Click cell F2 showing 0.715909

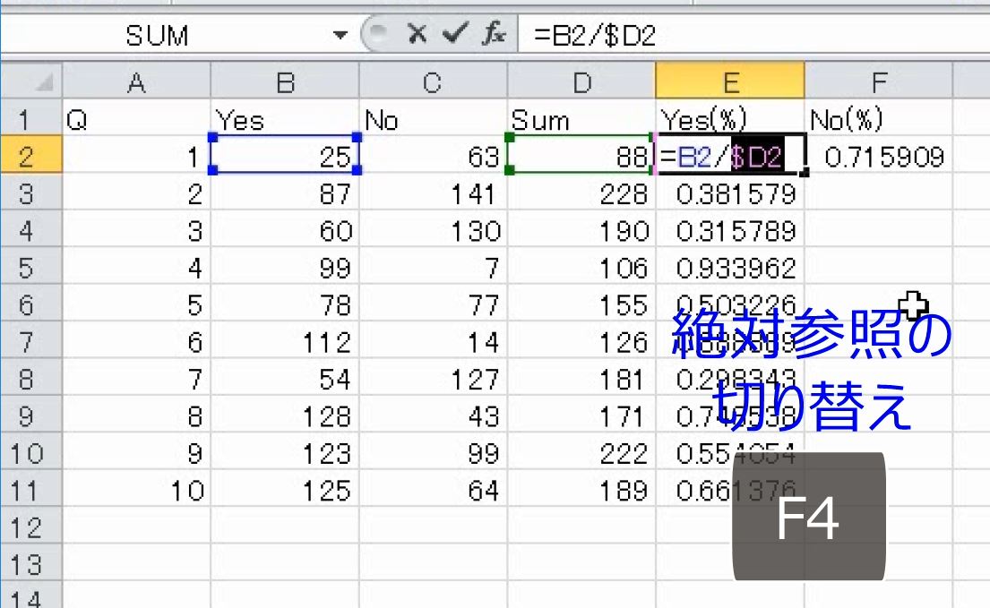(878, 155)
